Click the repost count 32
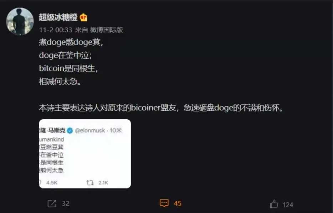The width and height of the screenshot is (333, 213). pos(66,204)
